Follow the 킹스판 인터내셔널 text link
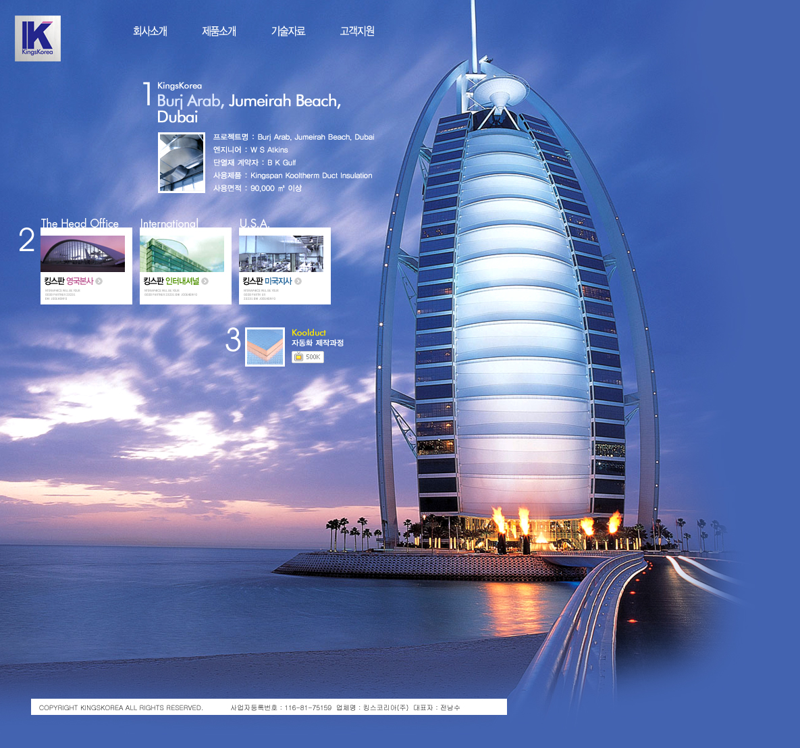800x748 pixels. [171, 282]
